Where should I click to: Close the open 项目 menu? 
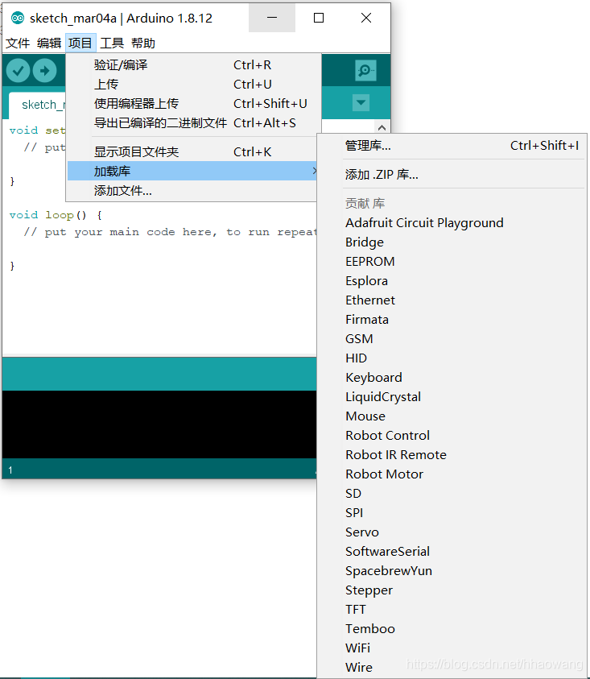click(80, 43)
